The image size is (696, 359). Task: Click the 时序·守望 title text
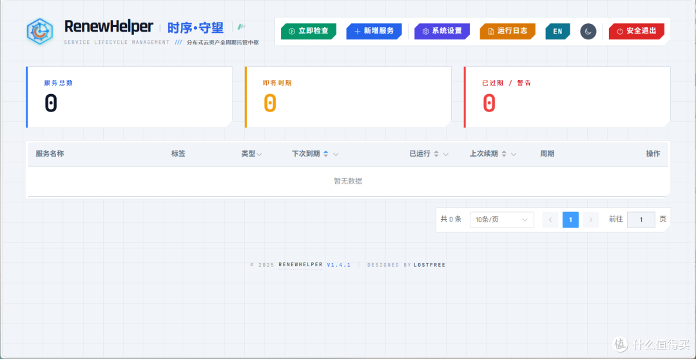(x=195, y=28)
